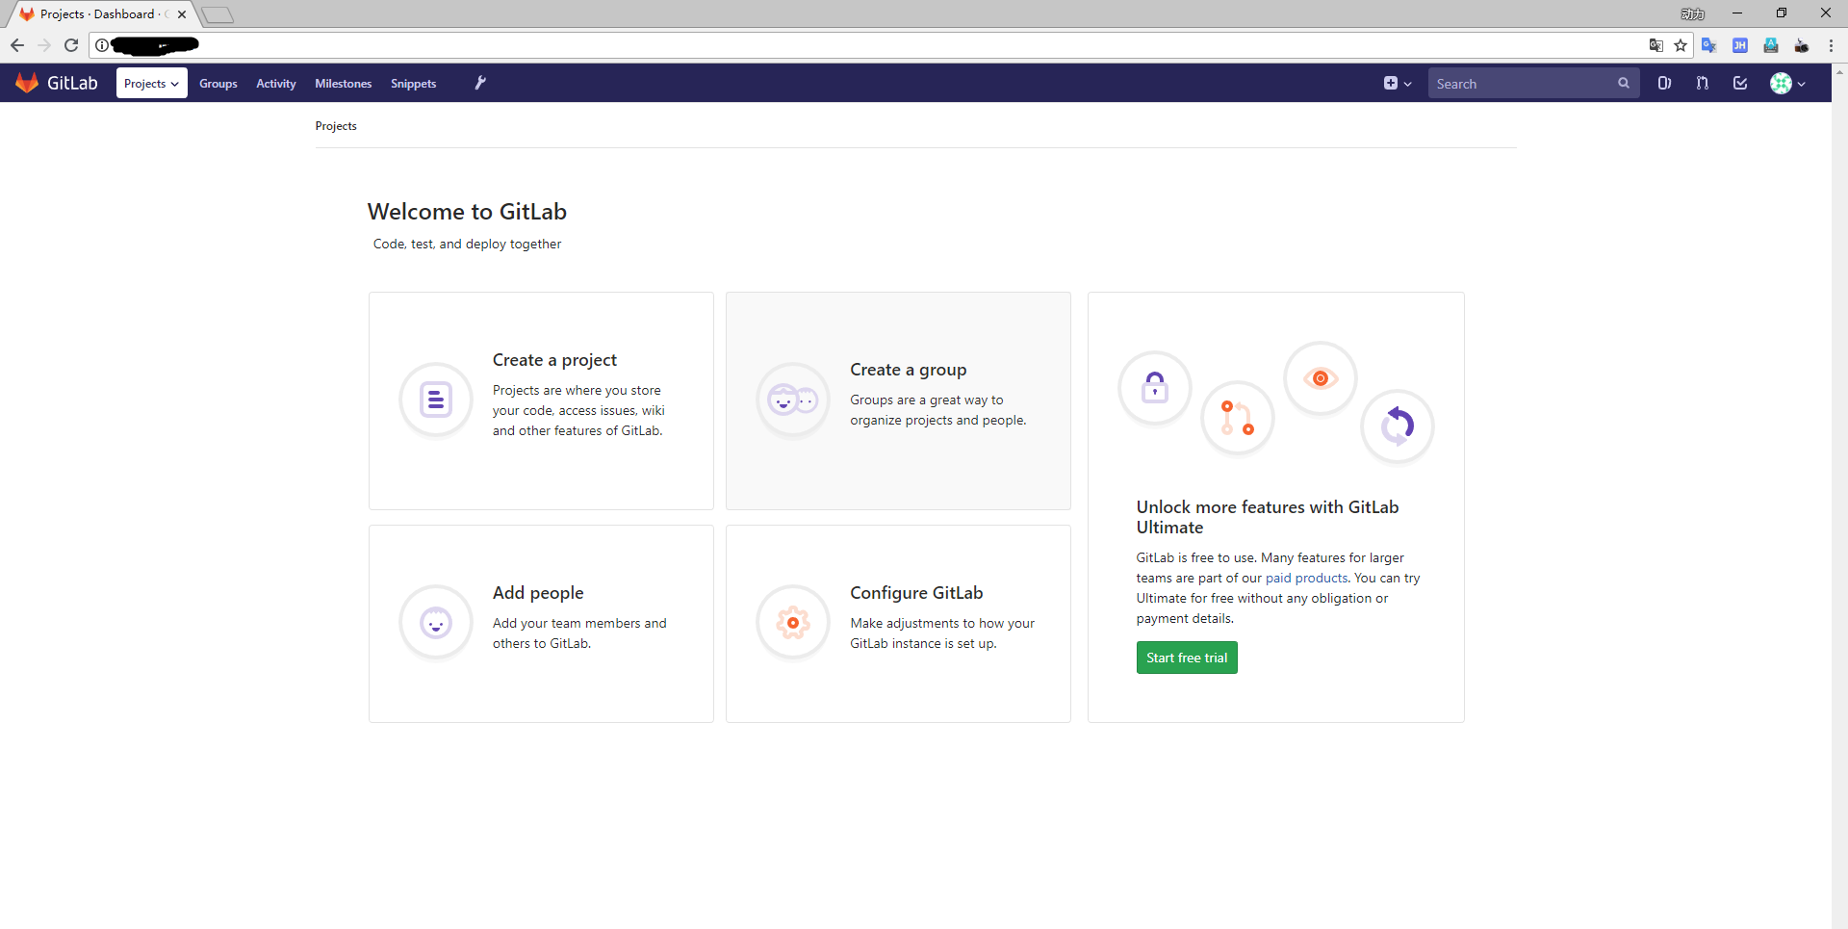The height and width of the screenshot is (929, 1848).
Task: Click the Projects breadcrumb
Action: click(336, 126)
